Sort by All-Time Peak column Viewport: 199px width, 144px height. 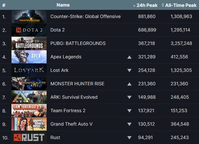pos(179,5)
